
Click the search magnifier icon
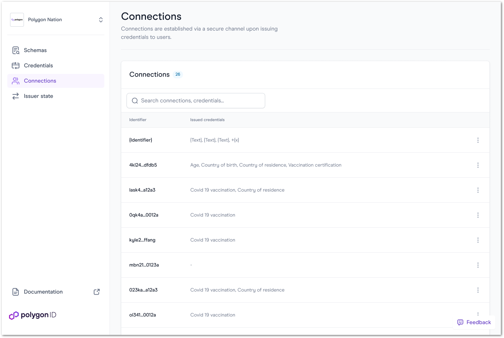click(x=135, y=101)
